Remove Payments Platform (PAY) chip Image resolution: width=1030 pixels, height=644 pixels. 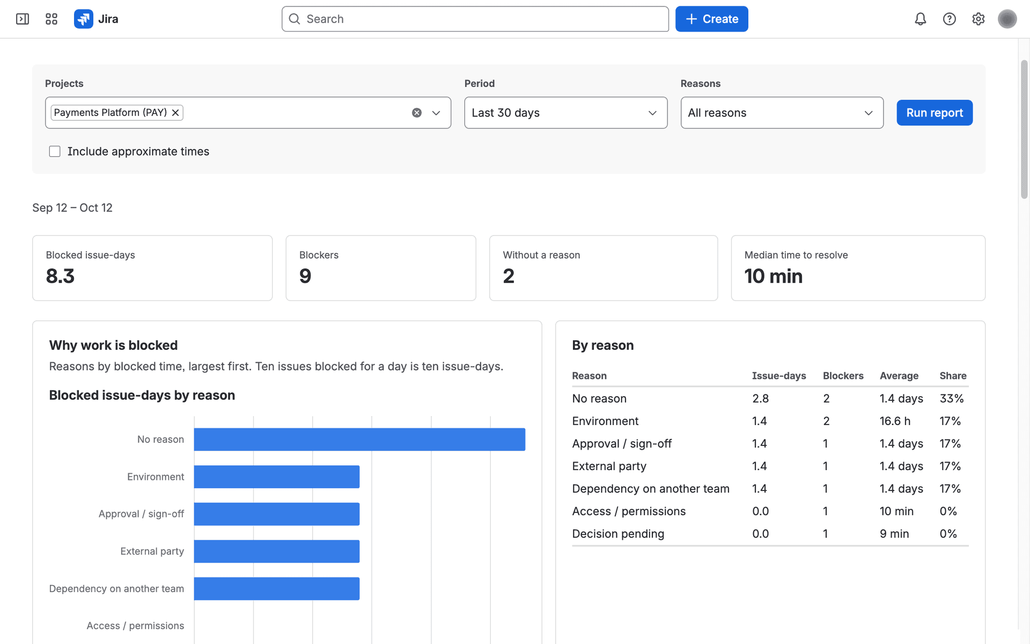(x=175, y=113)
